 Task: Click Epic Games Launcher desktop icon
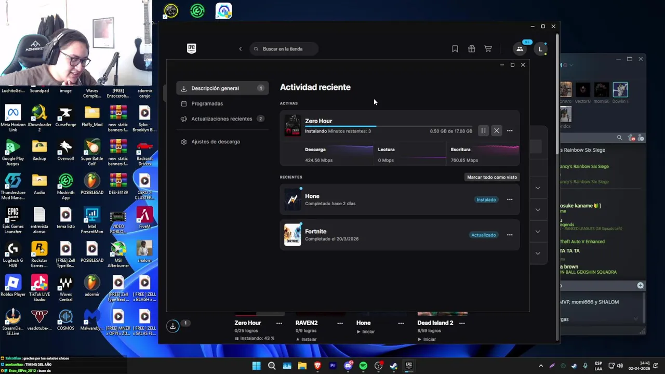[x=13, y=220]
